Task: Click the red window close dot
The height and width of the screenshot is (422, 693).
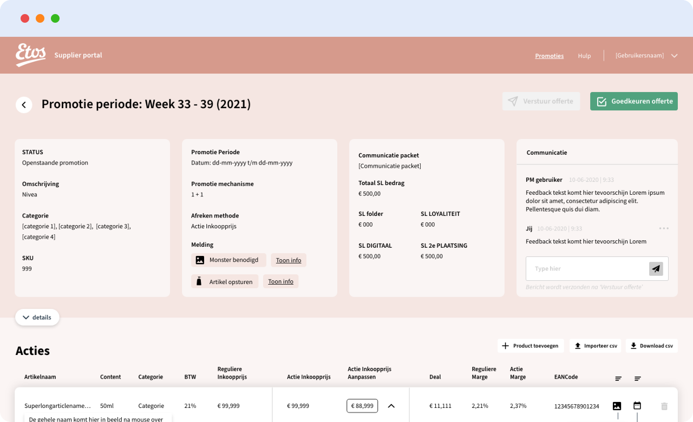Action: coord(25,18)
